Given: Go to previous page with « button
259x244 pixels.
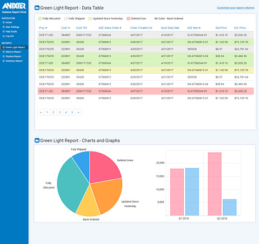Looking at the screenshot, I should (x=41, y=113).
